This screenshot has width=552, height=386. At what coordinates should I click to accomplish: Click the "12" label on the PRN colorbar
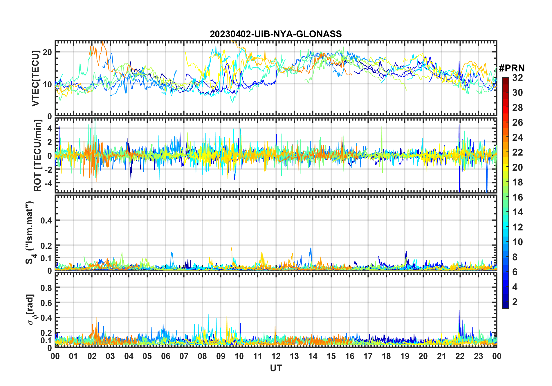(x=517, y=227)
